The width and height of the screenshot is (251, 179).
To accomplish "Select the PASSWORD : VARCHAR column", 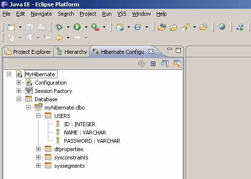I will (92, 141).
